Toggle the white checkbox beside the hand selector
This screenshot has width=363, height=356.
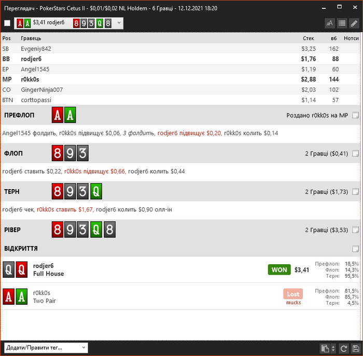[x=7, y=23]
